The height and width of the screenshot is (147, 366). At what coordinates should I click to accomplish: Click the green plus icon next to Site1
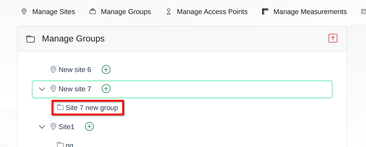89,127
